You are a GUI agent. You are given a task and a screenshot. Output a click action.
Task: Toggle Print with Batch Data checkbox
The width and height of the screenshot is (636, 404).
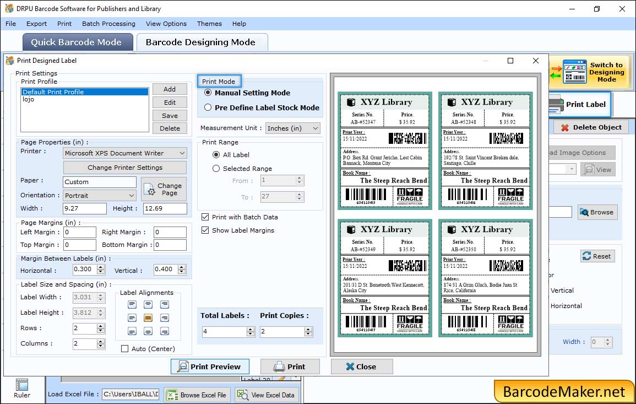tap(205, 217)
